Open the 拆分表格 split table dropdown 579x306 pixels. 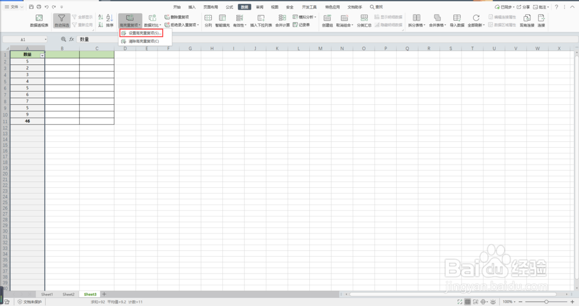click(416, 21)
